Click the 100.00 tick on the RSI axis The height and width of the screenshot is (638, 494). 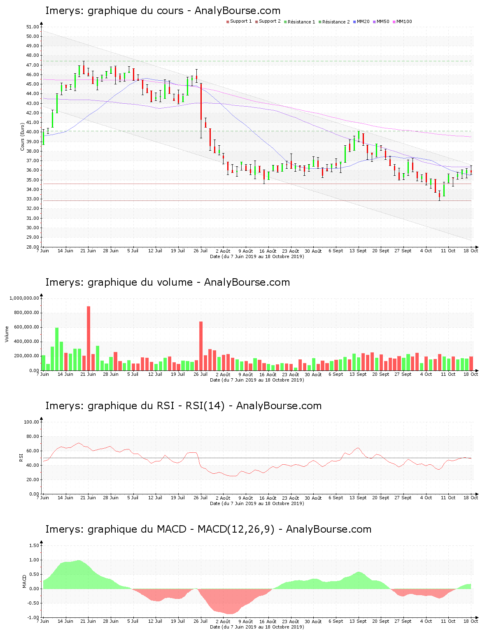(x=32, y=422)
